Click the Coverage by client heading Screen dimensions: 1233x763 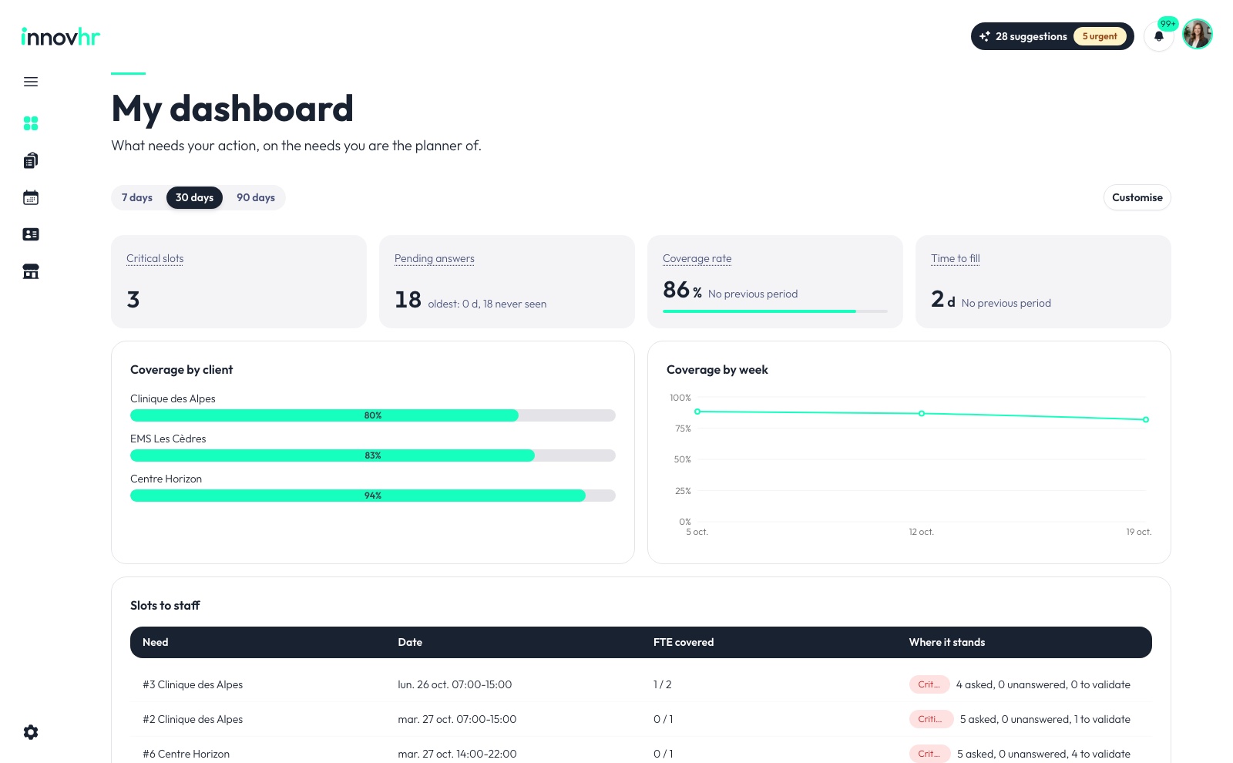181,370
